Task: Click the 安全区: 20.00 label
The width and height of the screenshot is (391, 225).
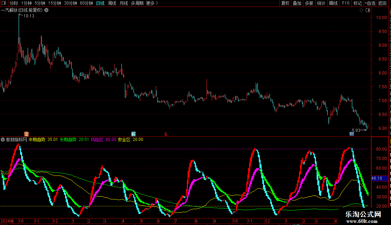Action: pyautogui.click(x=130, y=140)
